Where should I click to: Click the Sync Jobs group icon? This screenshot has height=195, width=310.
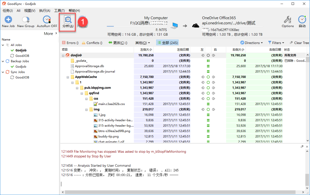pos(7,72)
